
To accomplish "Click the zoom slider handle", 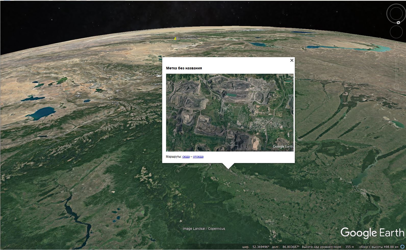I will [396, 71].
